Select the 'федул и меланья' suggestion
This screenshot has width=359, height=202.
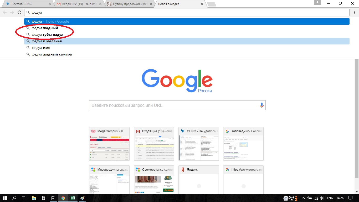point(47,41)
